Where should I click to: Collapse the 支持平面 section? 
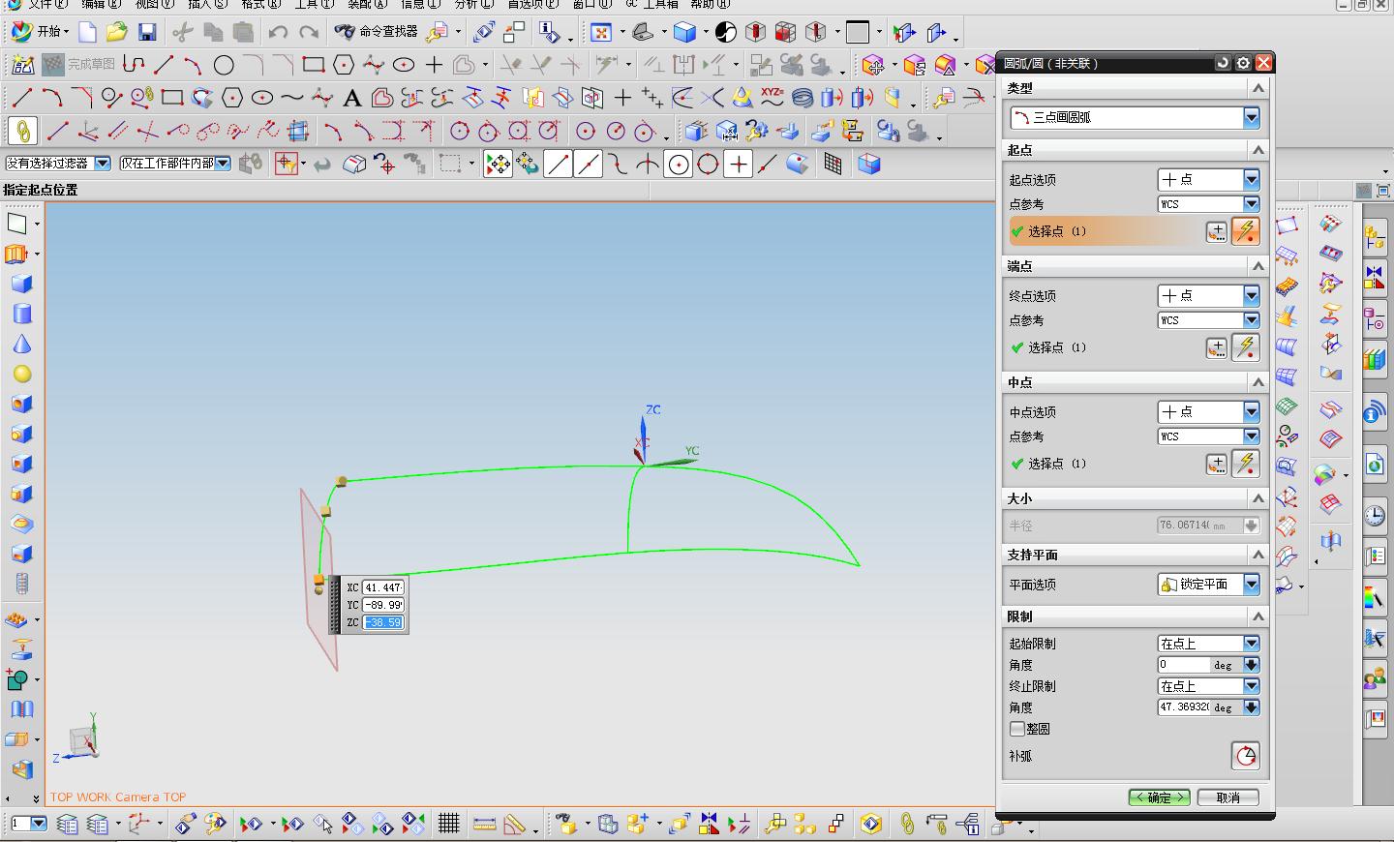pyautogui.click(x=1258, y=555)
